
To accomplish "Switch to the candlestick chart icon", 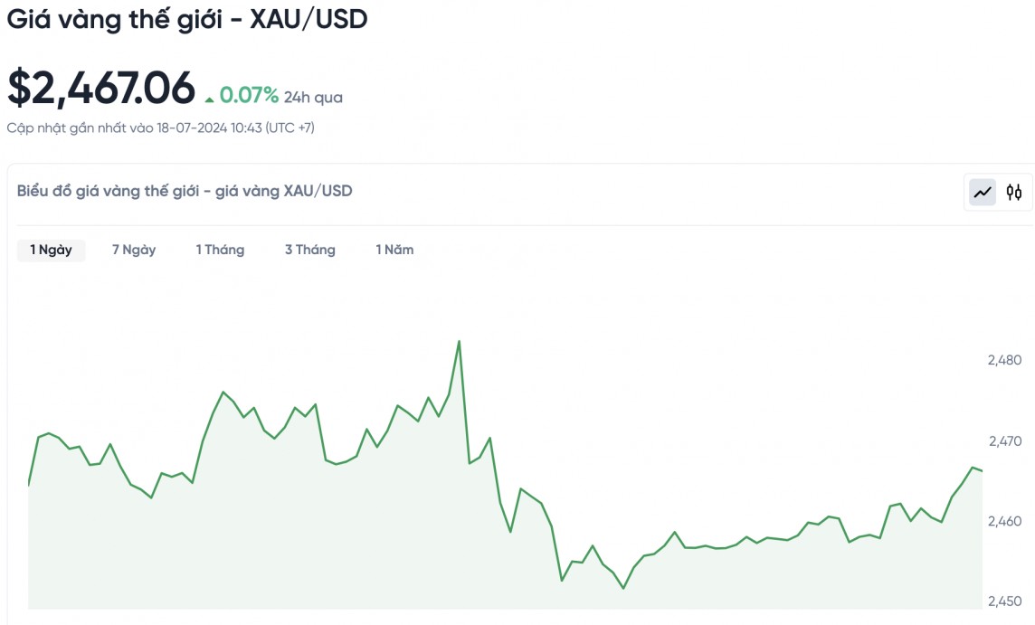I will [x=1014, y=192].
